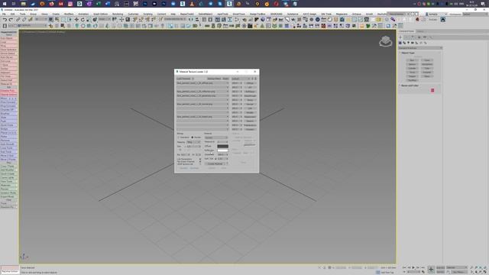The width and height of the screenshot is (489, 275).
Task: Click the Load Textures button
Action: point(183,79)
